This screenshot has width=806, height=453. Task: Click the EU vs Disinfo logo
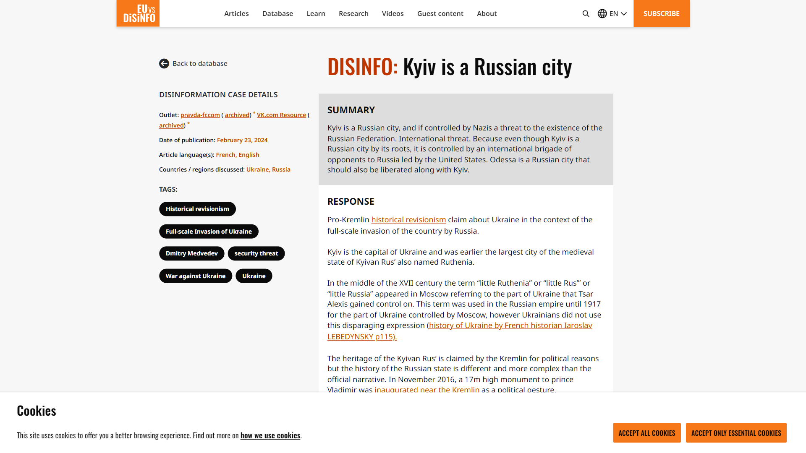138,13
